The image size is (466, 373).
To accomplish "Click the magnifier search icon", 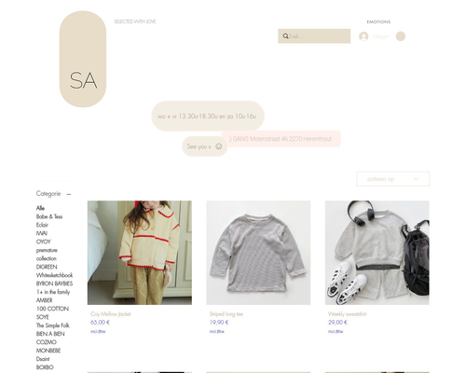I will [x=285, y=36].
